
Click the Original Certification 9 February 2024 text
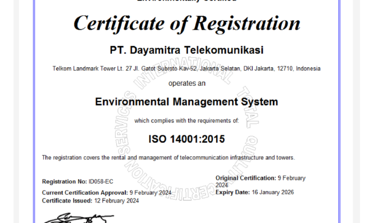[260, 178]
